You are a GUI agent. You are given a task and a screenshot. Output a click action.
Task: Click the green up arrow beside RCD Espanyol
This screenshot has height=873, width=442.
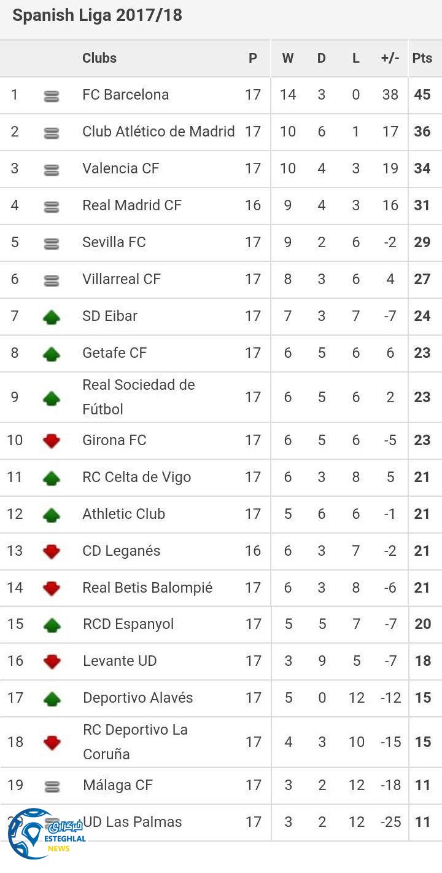pyautogui.click(x=52, y=625)
